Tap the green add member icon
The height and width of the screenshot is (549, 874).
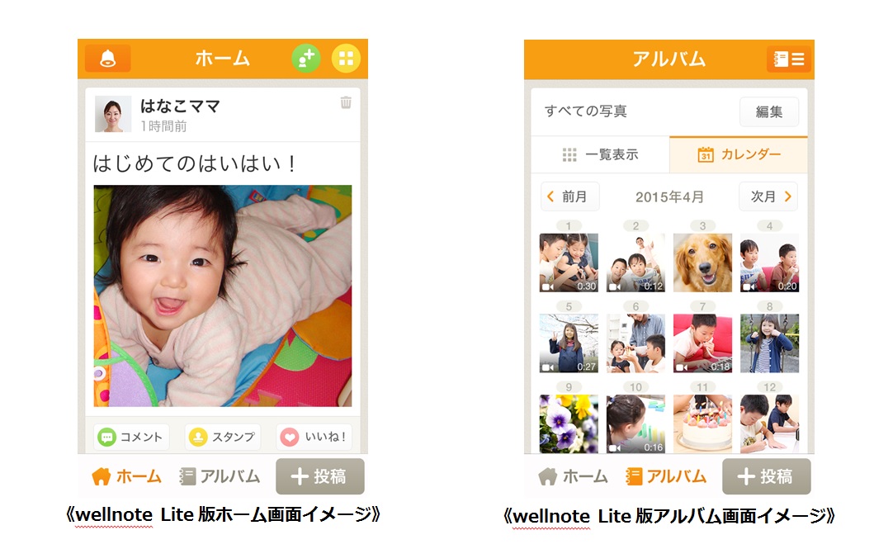click(x=306, y=58)
